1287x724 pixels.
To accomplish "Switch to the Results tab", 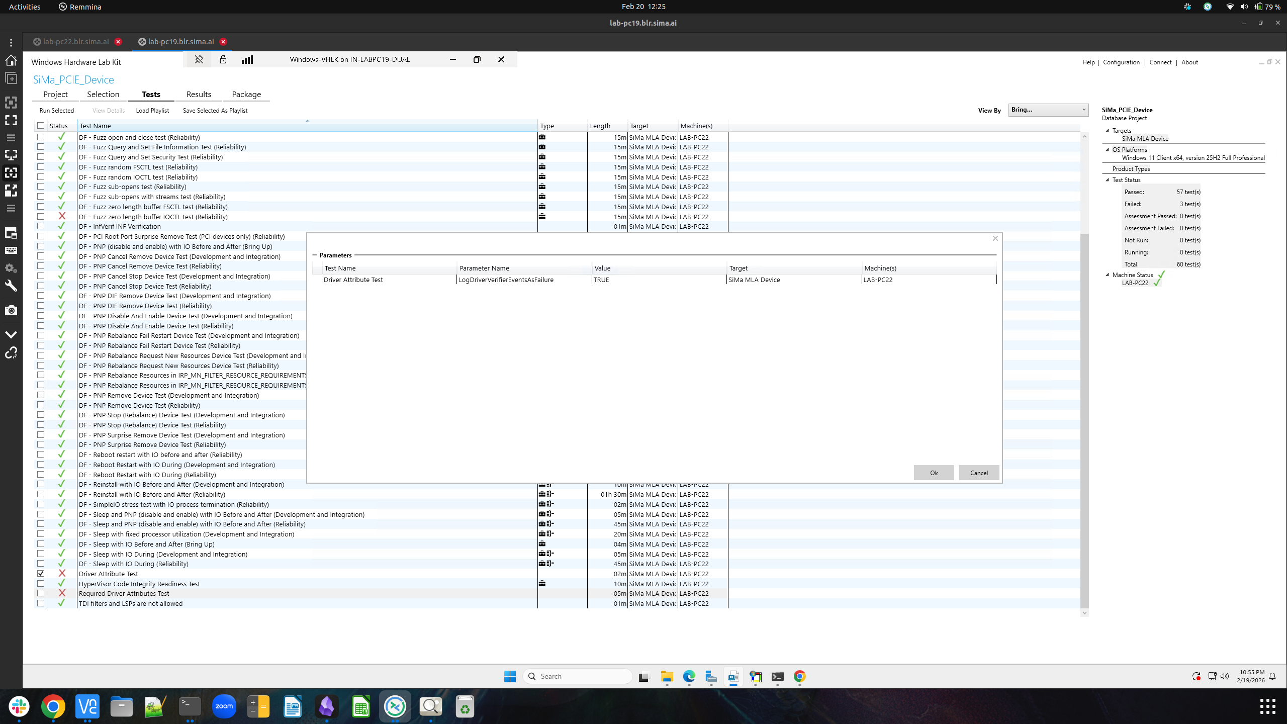I will [x=199, y=94].
